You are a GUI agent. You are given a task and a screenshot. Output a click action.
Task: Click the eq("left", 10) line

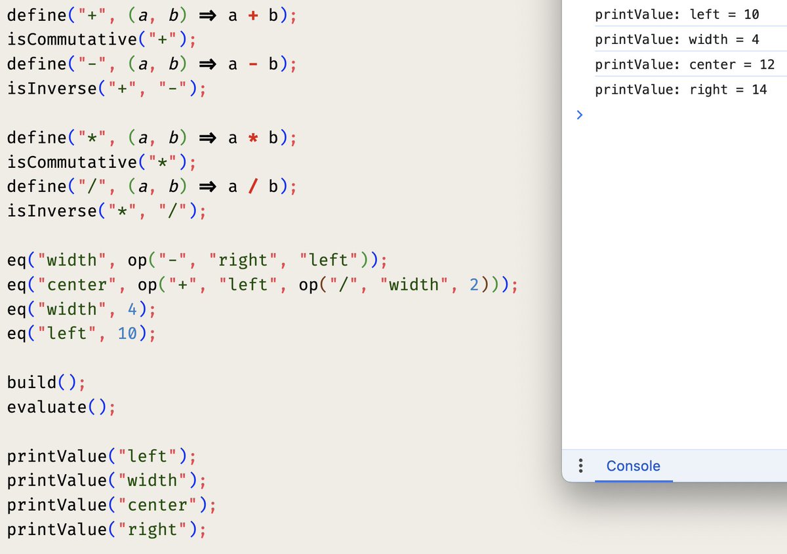82,333
